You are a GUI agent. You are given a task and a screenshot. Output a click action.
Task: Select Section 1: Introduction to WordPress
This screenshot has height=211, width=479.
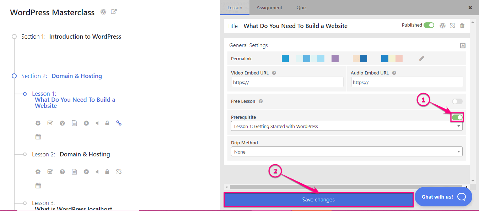pos(71,37)
